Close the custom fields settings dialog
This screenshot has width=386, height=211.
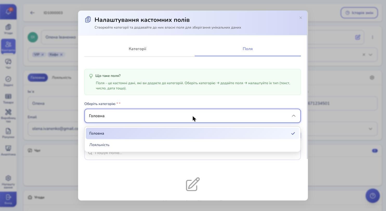[300, 18]
